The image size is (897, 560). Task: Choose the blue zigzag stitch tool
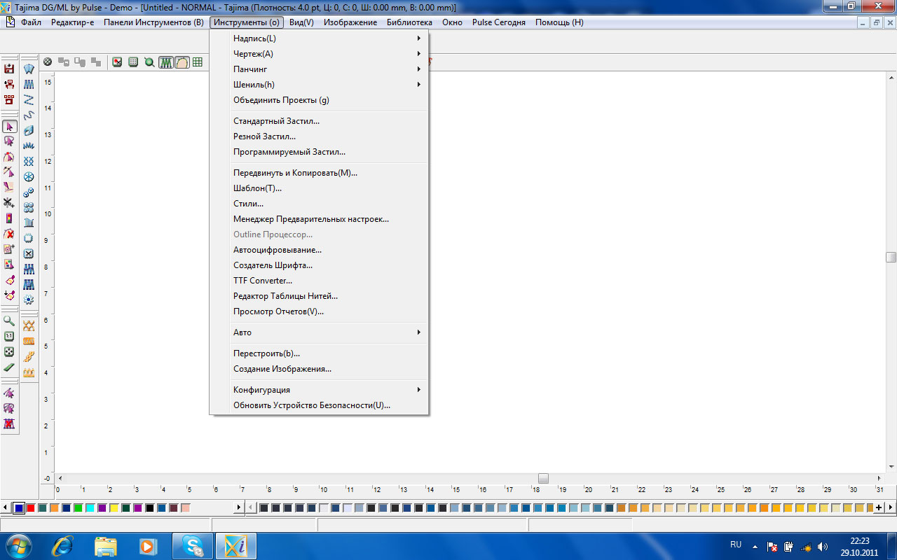point(29,99)
